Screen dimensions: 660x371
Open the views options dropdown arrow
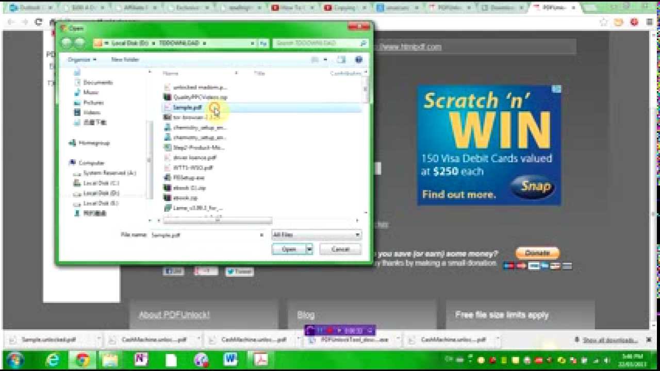(x=325, y=60)
